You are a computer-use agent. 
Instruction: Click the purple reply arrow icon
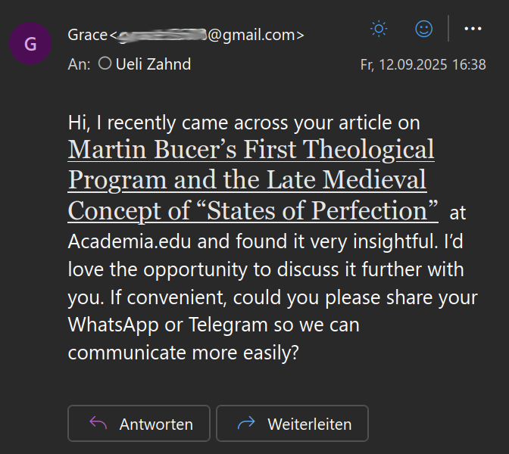[x=98, y=424]
